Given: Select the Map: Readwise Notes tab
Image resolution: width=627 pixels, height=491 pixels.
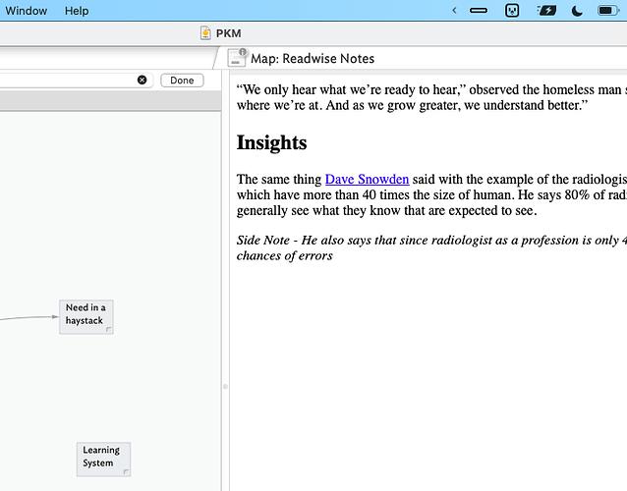Looking at the screenshot, I should click(x=313, y=59).
